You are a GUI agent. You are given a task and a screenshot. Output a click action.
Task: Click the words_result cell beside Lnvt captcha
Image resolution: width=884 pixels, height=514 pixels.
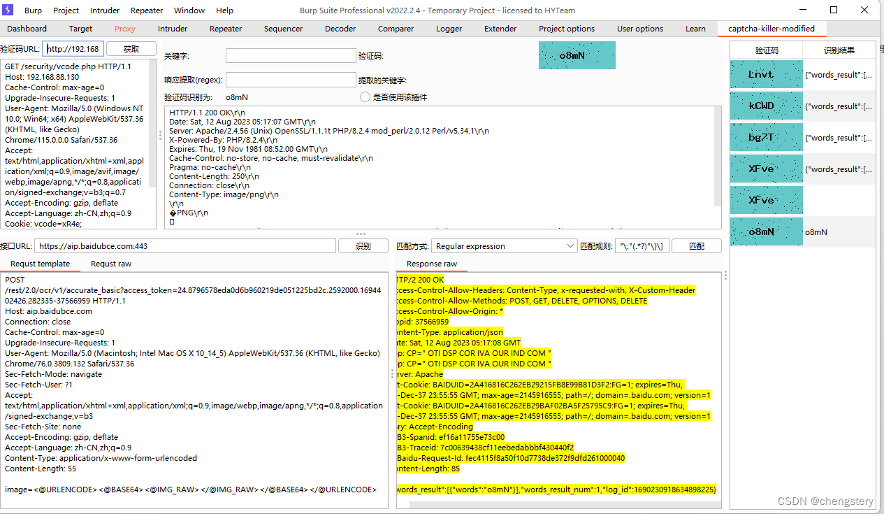point(839,74)
